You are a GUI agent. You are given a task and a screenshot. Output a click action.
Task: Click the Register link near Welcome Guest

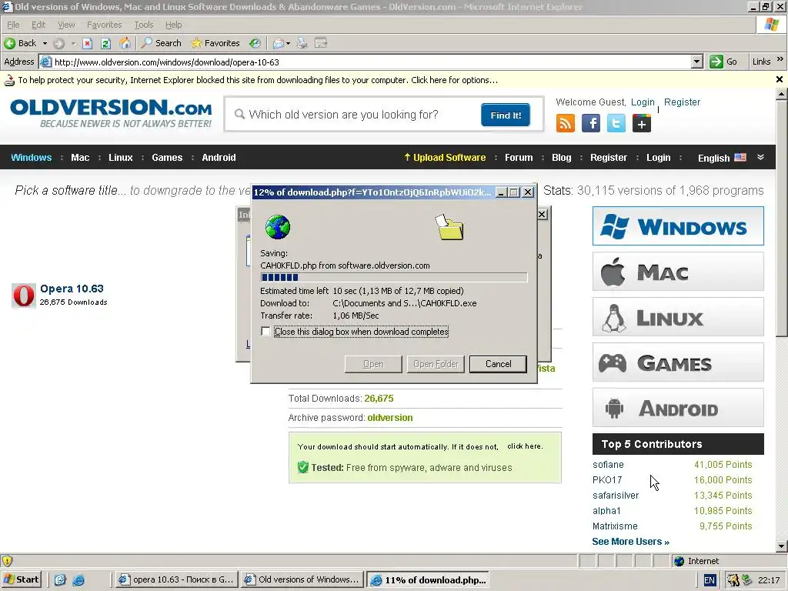tap(682, 102)
